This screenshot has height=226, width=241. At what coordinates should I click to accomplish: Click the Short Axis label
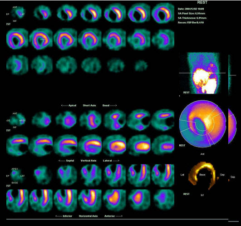pyautogui.click(x=89, y=105)
